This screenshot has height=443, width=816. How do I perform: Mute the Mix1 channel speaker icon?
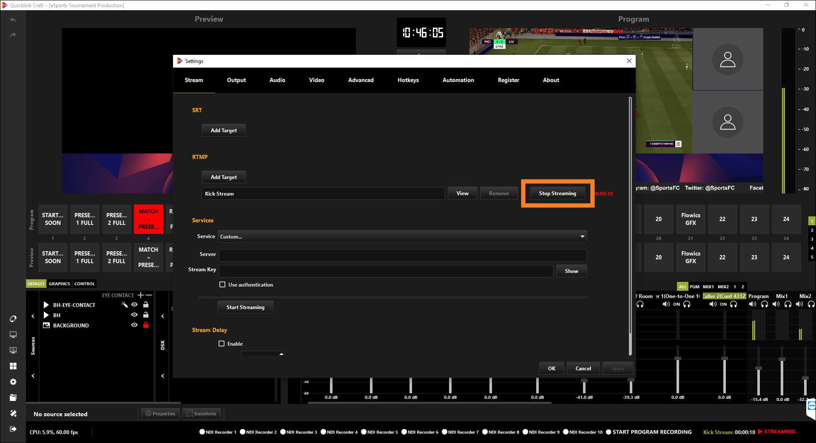(776, 304)
